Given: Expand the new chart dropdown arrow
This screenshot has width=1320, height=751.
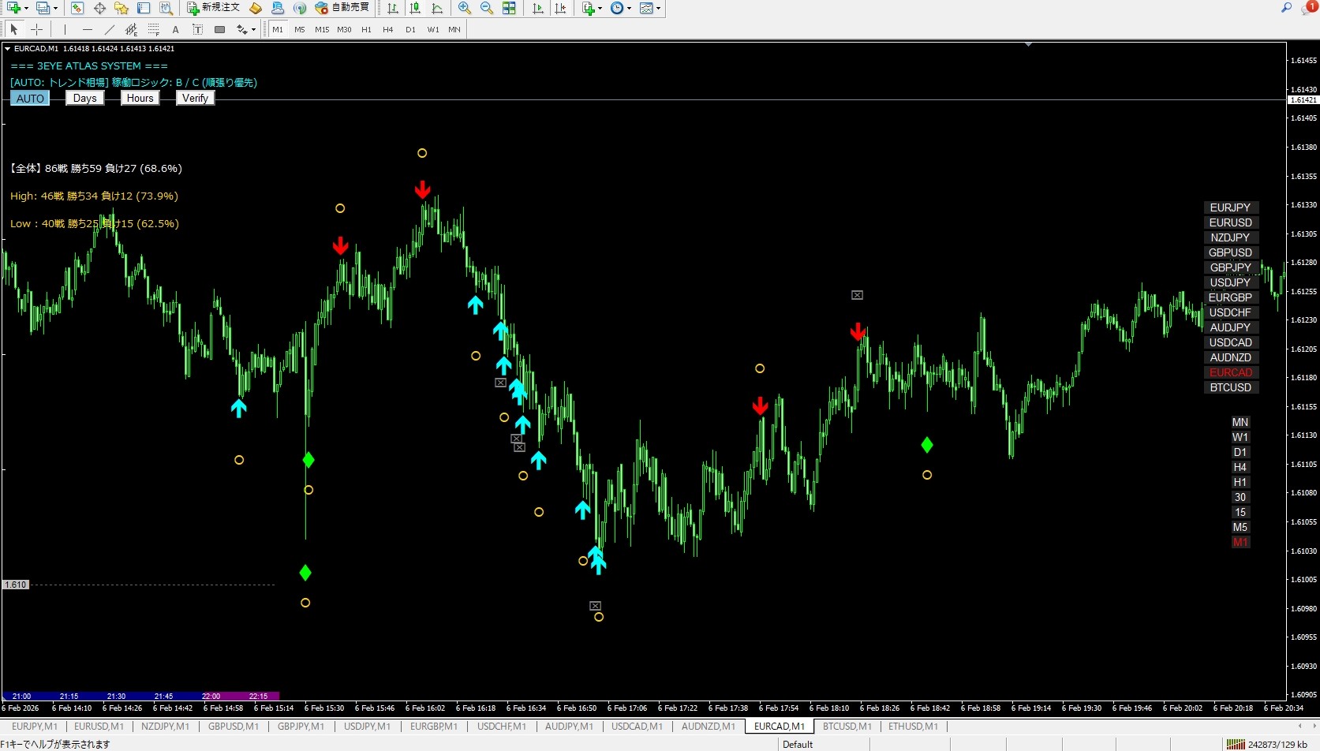Looking at the screenshot, I should click(26, 8).
